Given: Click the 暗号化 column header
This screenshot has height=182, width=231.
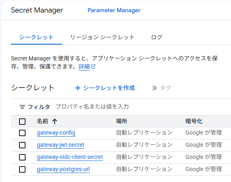Looking at the screenshot, I should pyautogui.click(x=194, y=121).
